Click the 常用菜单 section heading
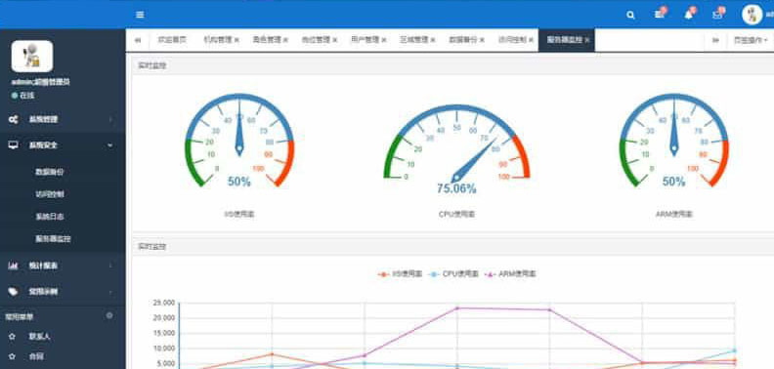Viewport: 774px width, 369px height. 19,315
